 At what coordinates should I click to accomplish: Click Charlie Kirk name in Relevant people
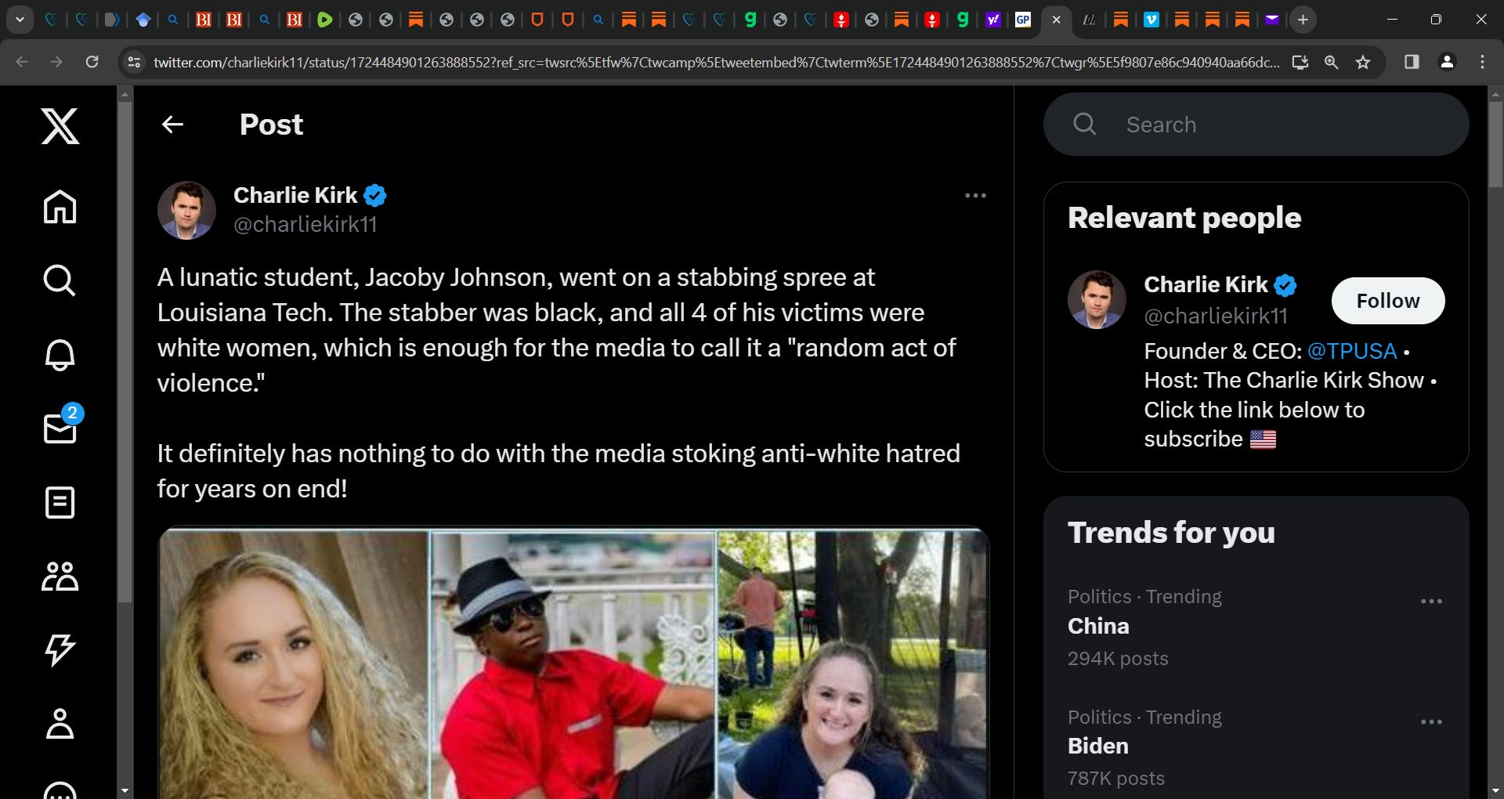tap(1206, 284)
